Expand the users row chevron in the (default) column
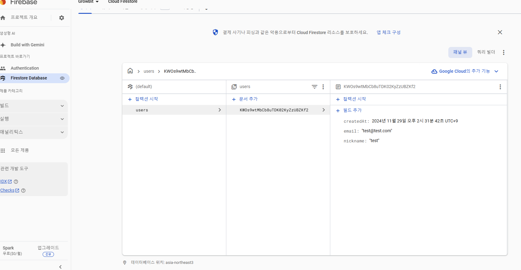The height and width of the screenshot is (270, 521). pyautogui.click(x=220, y=110)
